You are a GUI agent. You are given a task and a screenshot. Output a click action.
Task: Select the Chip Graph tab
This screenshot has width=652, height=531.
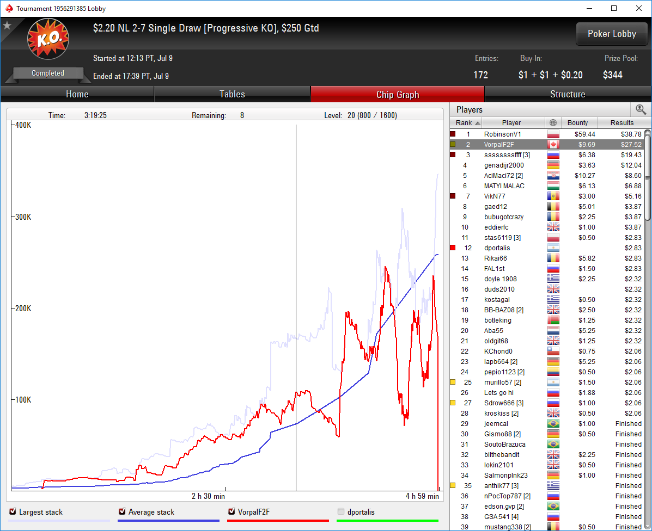tap(398, 94)
